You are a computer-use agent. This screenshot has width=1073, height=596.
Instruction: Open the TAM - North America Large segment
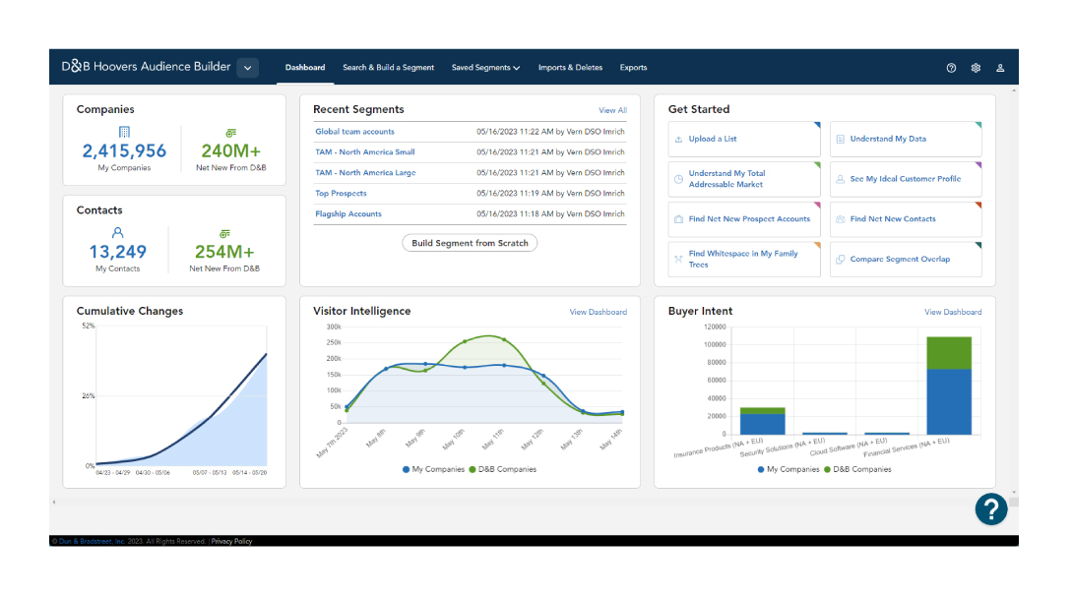click(x=365, y=173)
